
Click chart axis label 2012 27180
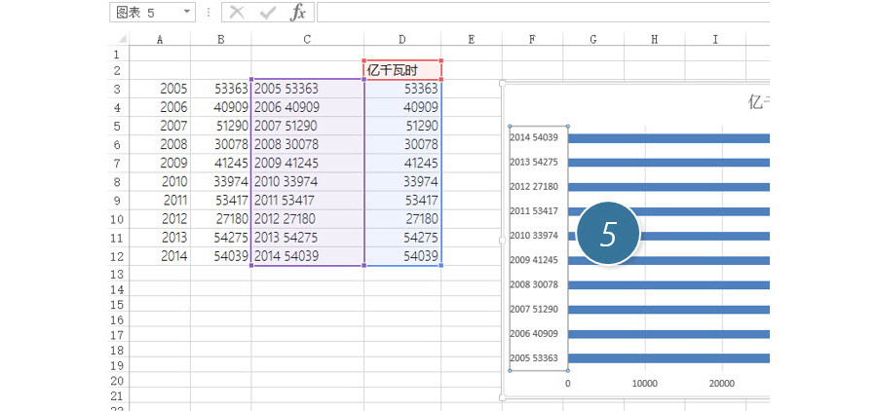tap(534, 187)
